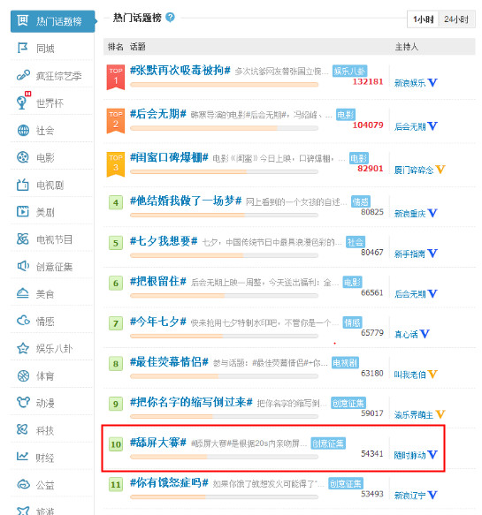This screenshot has height=515, width=482.
Task: Click the 创意征集 tag on #舔屏大赛#
Action: tap(328, 443)
